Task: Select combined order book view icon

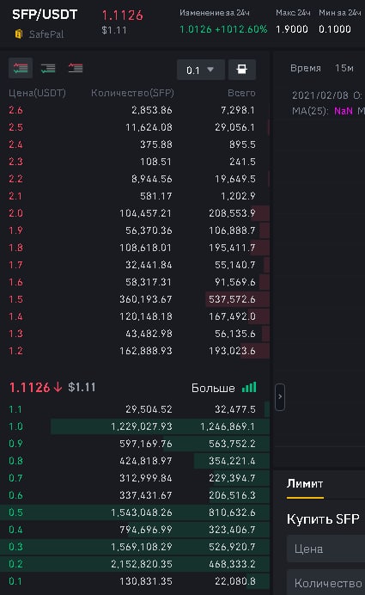Action: pyautogui.click(x=21, y=68)
